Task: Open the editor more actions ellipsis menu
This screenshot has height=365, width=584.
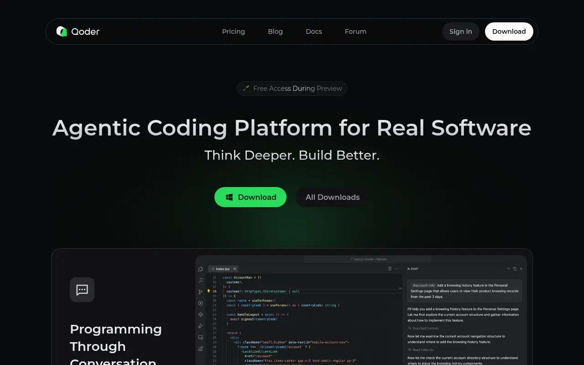Action: coord(396,269)
